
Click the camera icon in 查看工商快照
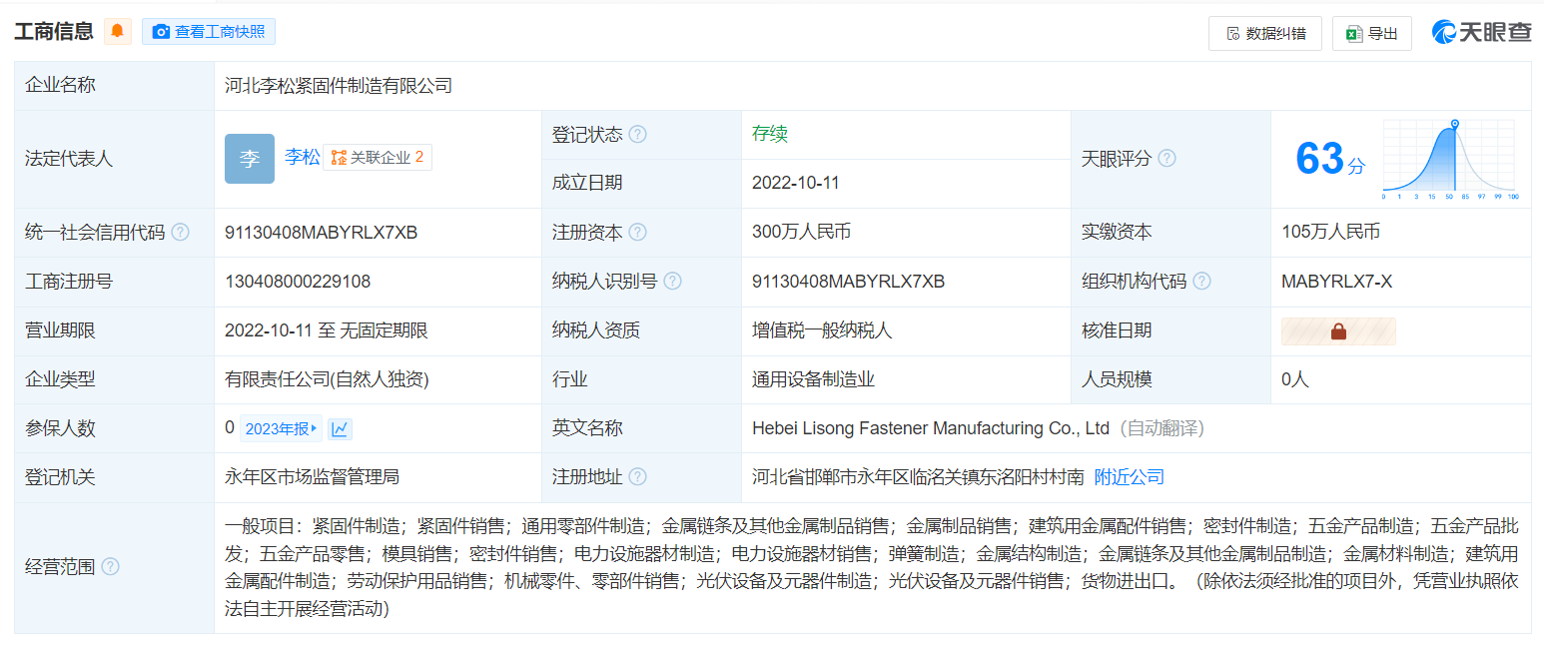161,32
